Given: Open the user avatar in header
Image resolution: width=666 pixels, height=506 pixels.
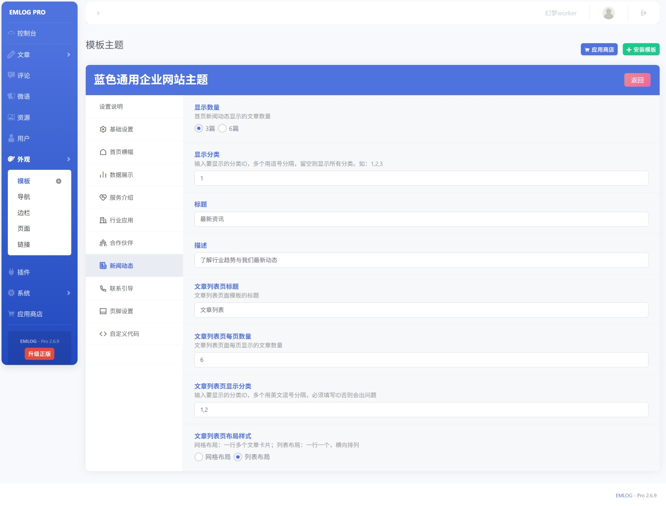Looking at the screenshot, I should (x=608, y=13).
